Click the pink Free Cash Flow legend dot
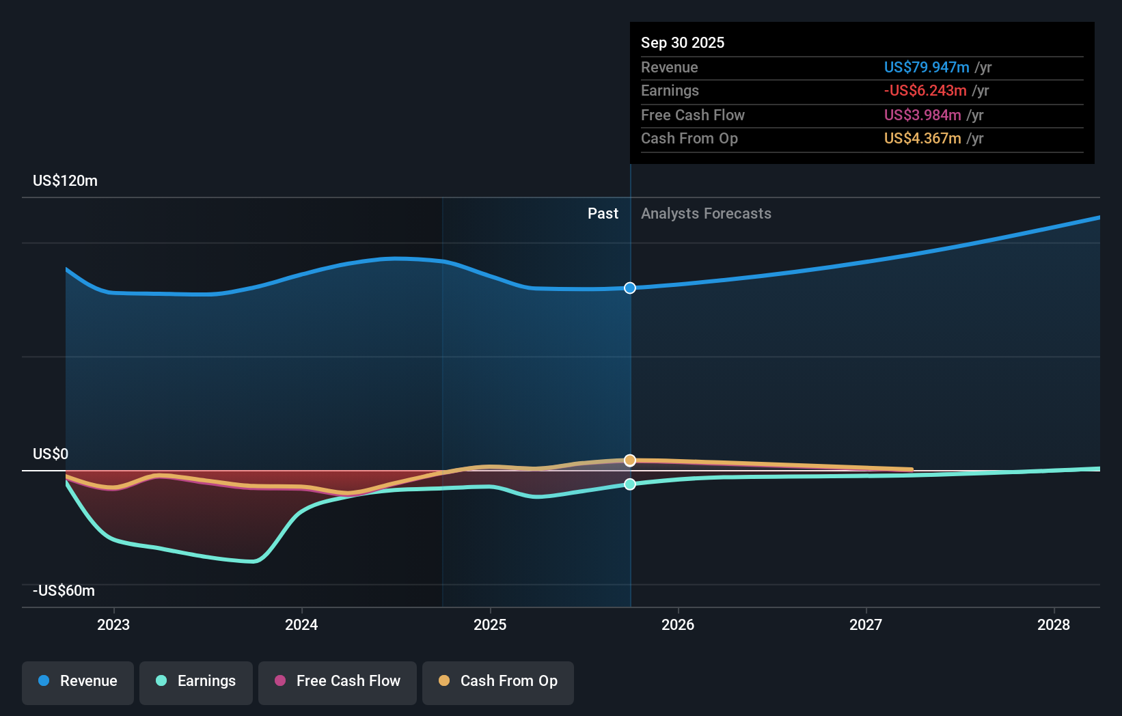The height and width of the screenshot is (716, 1122). click(x=279, y=681)
